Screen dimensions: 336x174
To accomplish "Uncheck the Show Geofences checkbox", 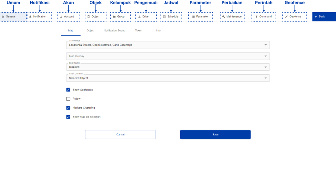I will pos(68,90).
